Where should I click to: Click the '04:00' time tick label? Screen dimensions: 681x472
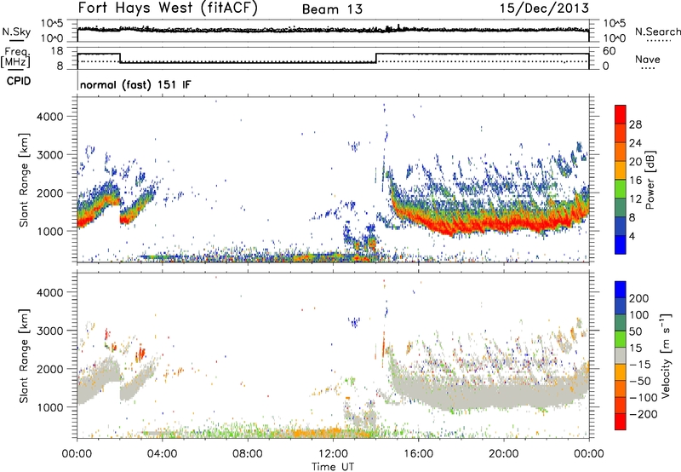(162, 454)
